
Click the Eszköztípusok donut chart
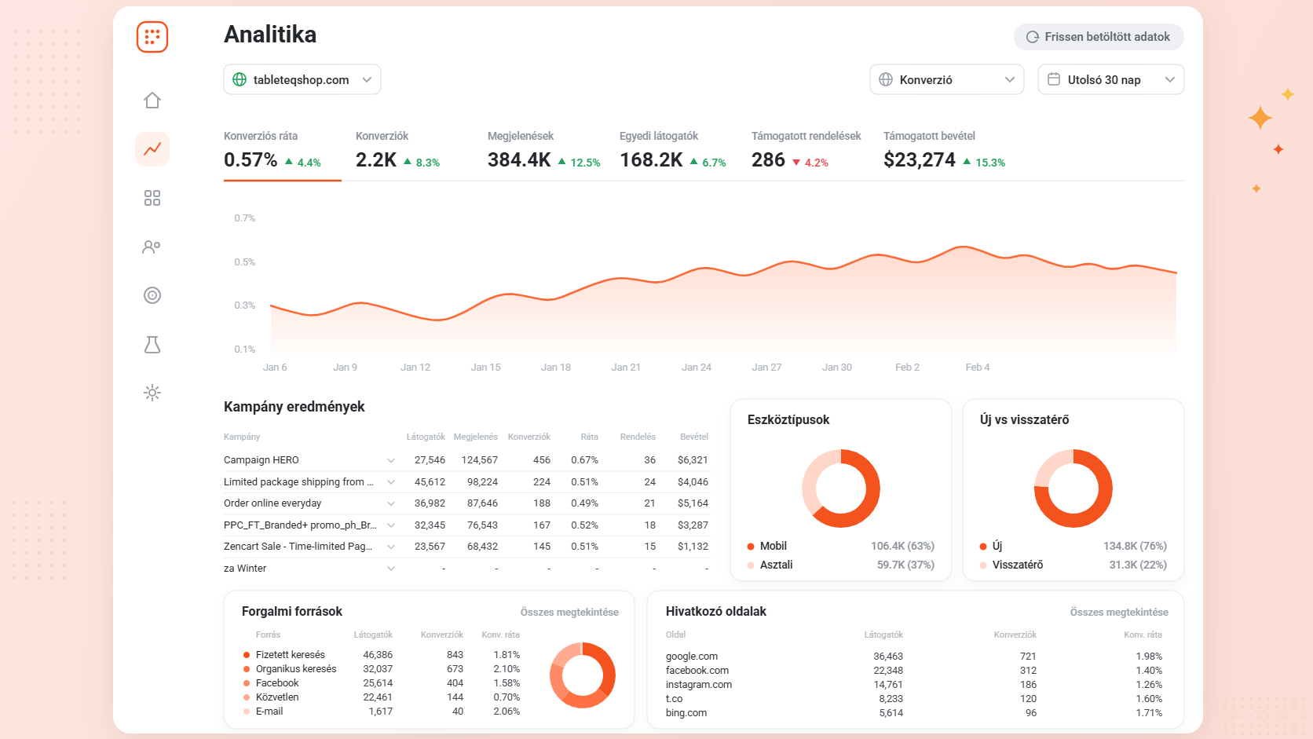pyautogui.click(x=841, y=488)
